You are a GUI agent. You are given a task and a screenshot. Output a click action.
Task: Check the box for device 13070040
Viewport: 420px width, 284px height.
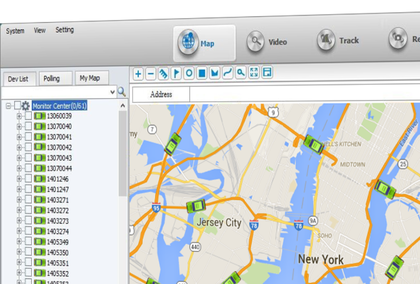pos(29,126)
